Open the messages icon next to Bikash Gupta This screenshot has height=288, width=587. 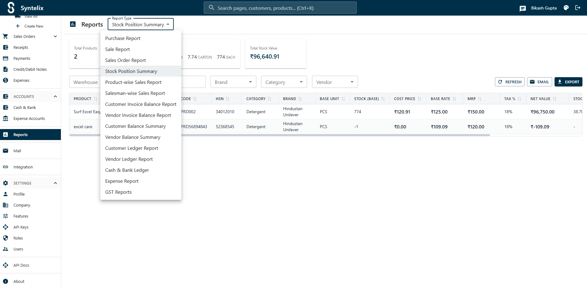(523, 8)
